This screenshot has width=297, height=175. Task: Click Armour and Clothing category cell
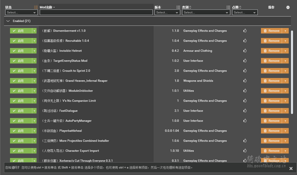click(198, 51)
